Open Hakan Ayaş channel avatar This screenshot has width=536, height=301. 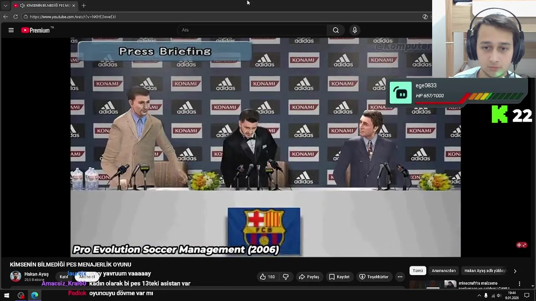click(15, 276)
